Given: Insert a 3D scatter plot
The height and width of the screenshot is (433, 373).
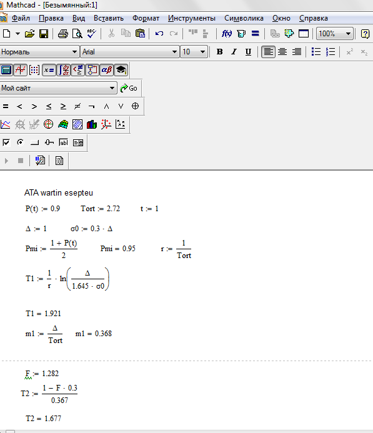Looking at the screenshot, I should click(x=106, y=124).
